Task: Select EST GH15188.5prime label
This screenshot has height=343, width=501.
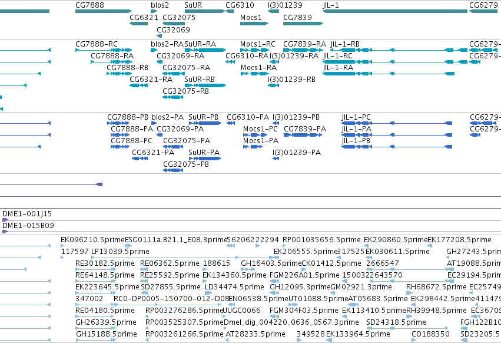Action: (107, 334)
